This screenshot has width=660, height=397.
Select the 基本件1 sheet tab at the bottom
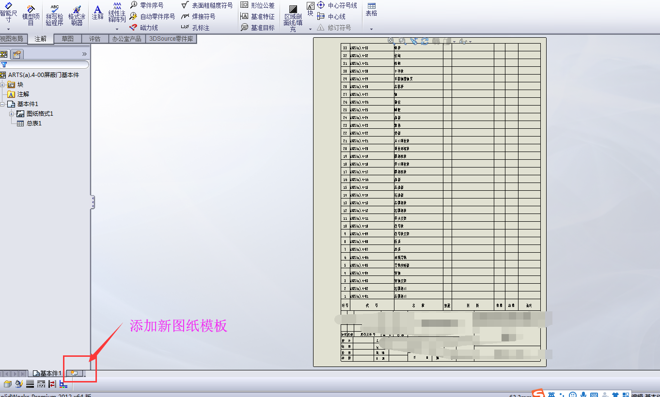click(x=47, y=373)
